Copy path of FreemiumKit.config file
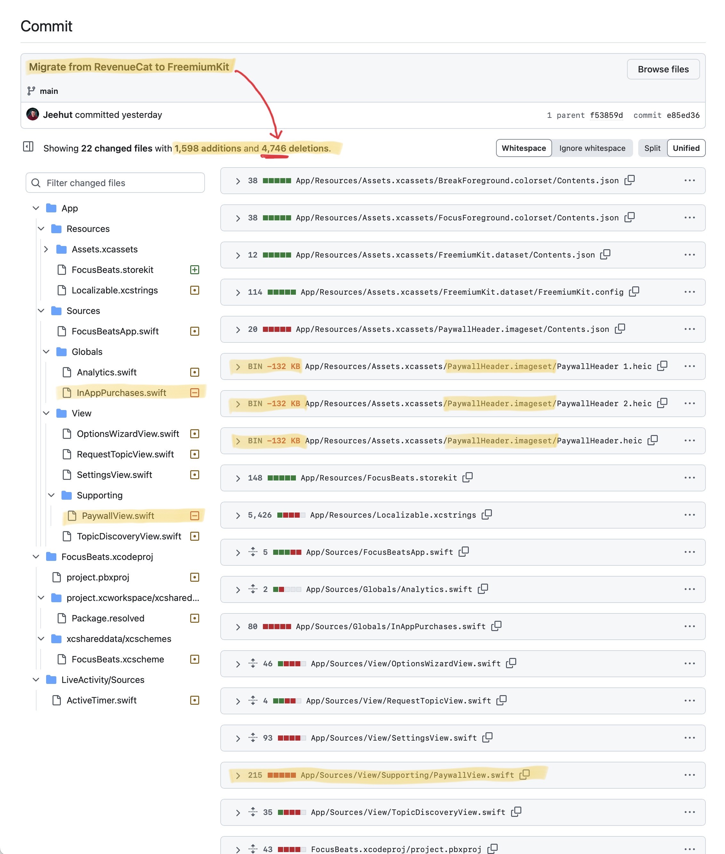Image resolution: width=725 pixels, height=854 pixels. [x=634, y=292]
